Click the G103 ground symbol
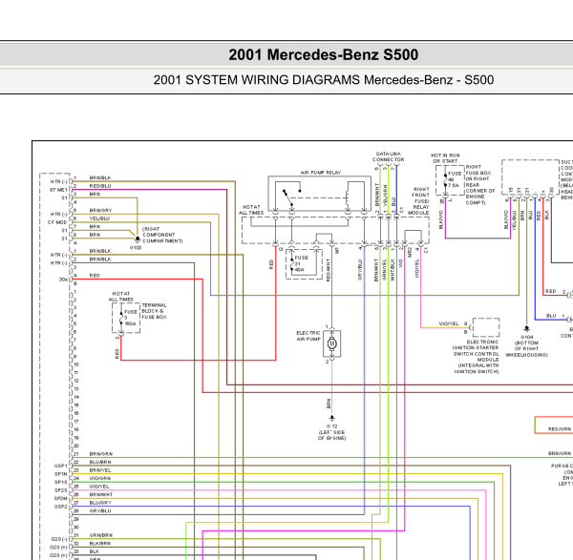Image resolution: width=573 pixels, height=560 pixels. coord(138,239)
